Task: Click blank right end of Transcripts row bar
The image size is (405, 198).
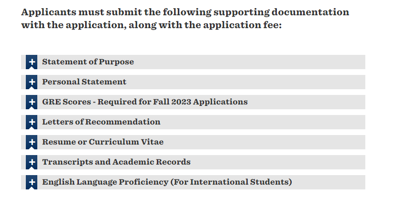Action: pyautogui.click(x=278, y=162)
